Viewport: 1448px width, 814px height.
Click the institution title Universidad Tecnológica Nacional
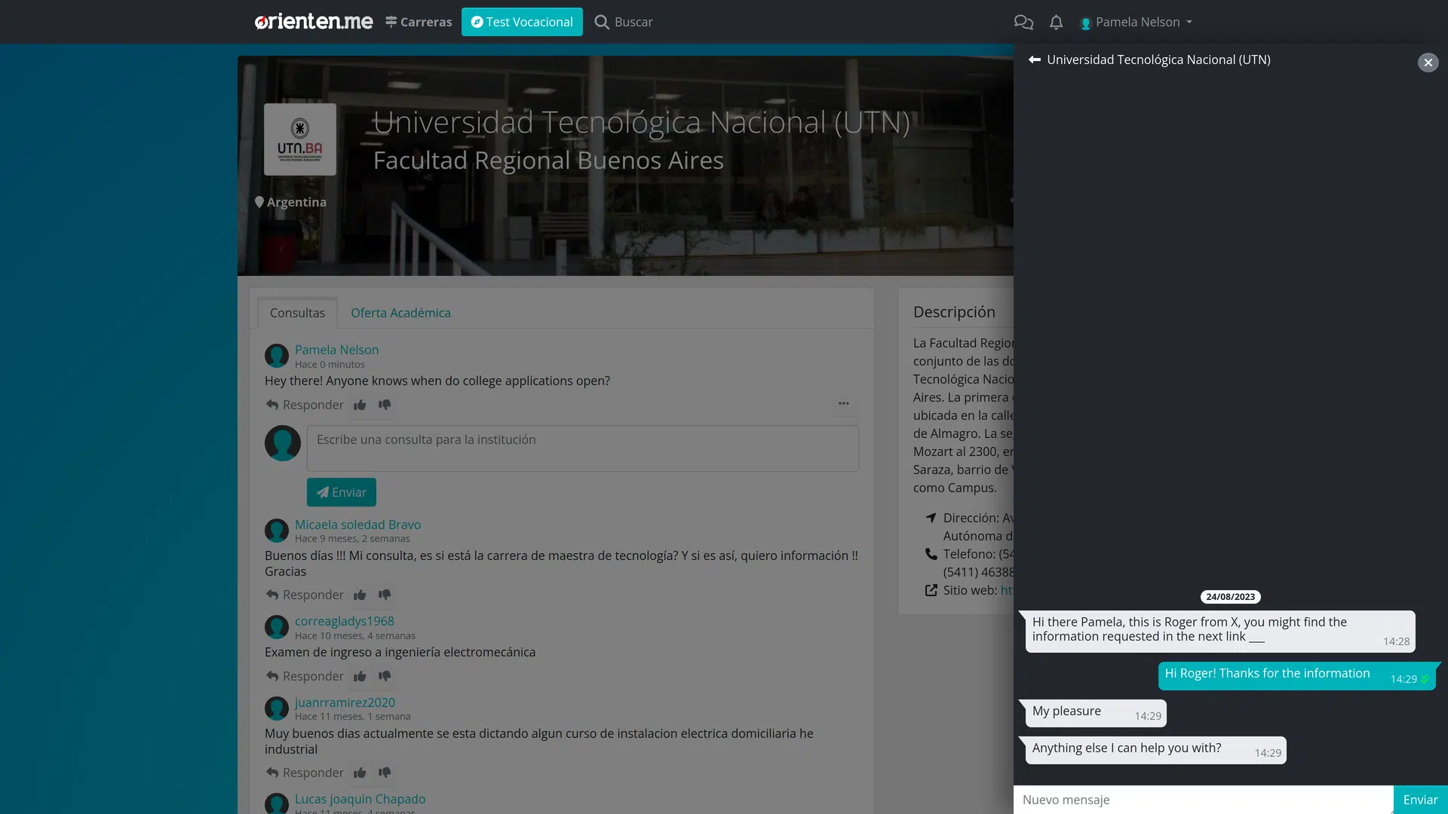(641, 122)
